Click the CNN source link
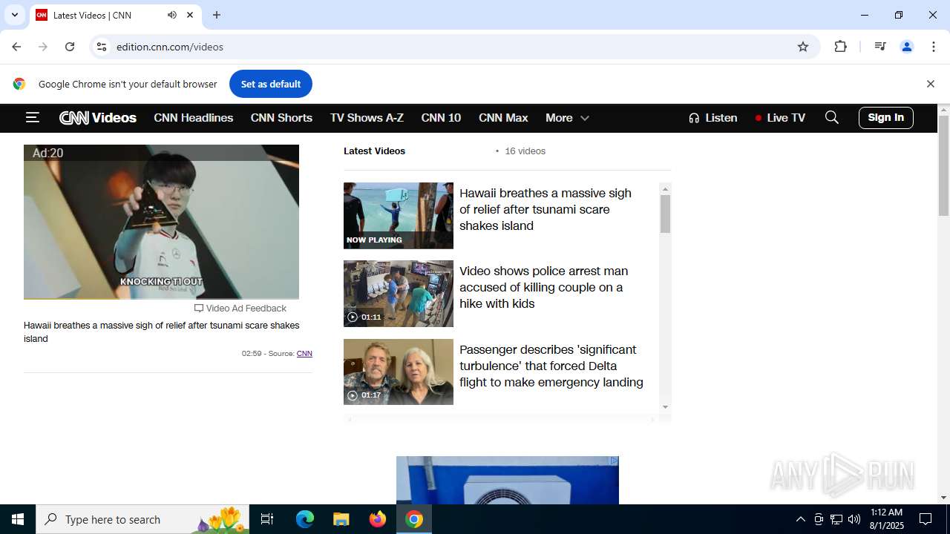This screenshot has height=534, width=950. [x=304, y=354]
